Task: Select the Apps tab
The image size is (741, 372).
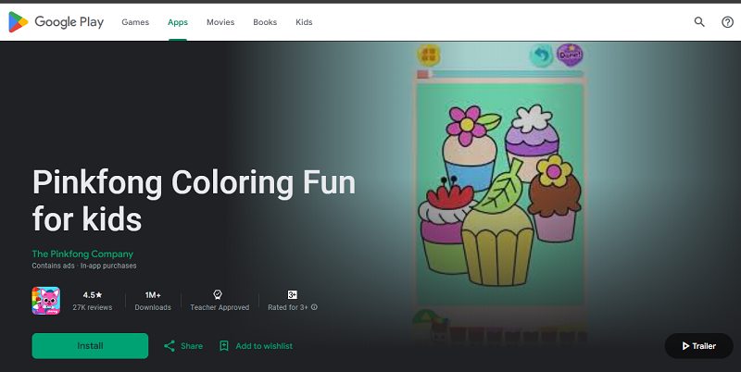Action: [x=178, y=22]
